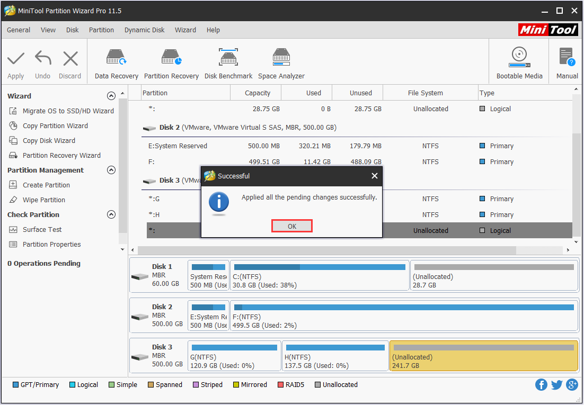584x405 pixels.
Task: Select the Disk 3 drive icon in disk map
Action: coord(140,357)
